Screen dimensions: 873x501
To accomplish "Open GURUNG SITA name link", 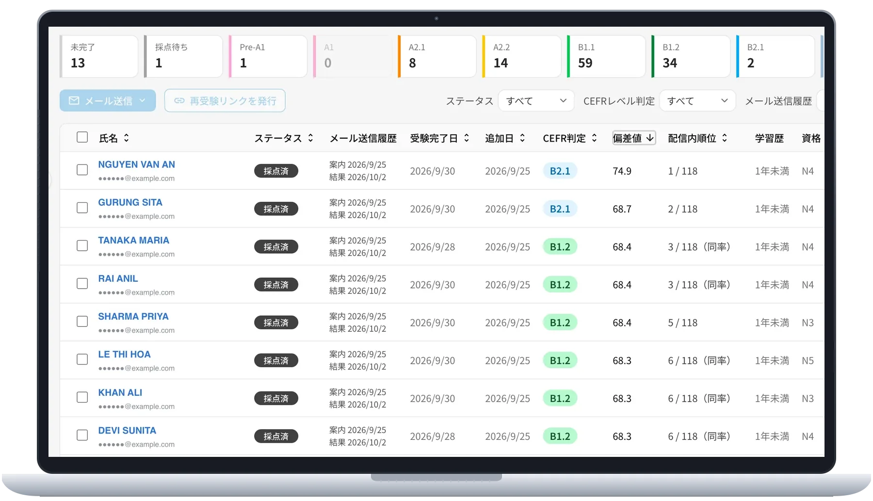I will coord(130,202).
